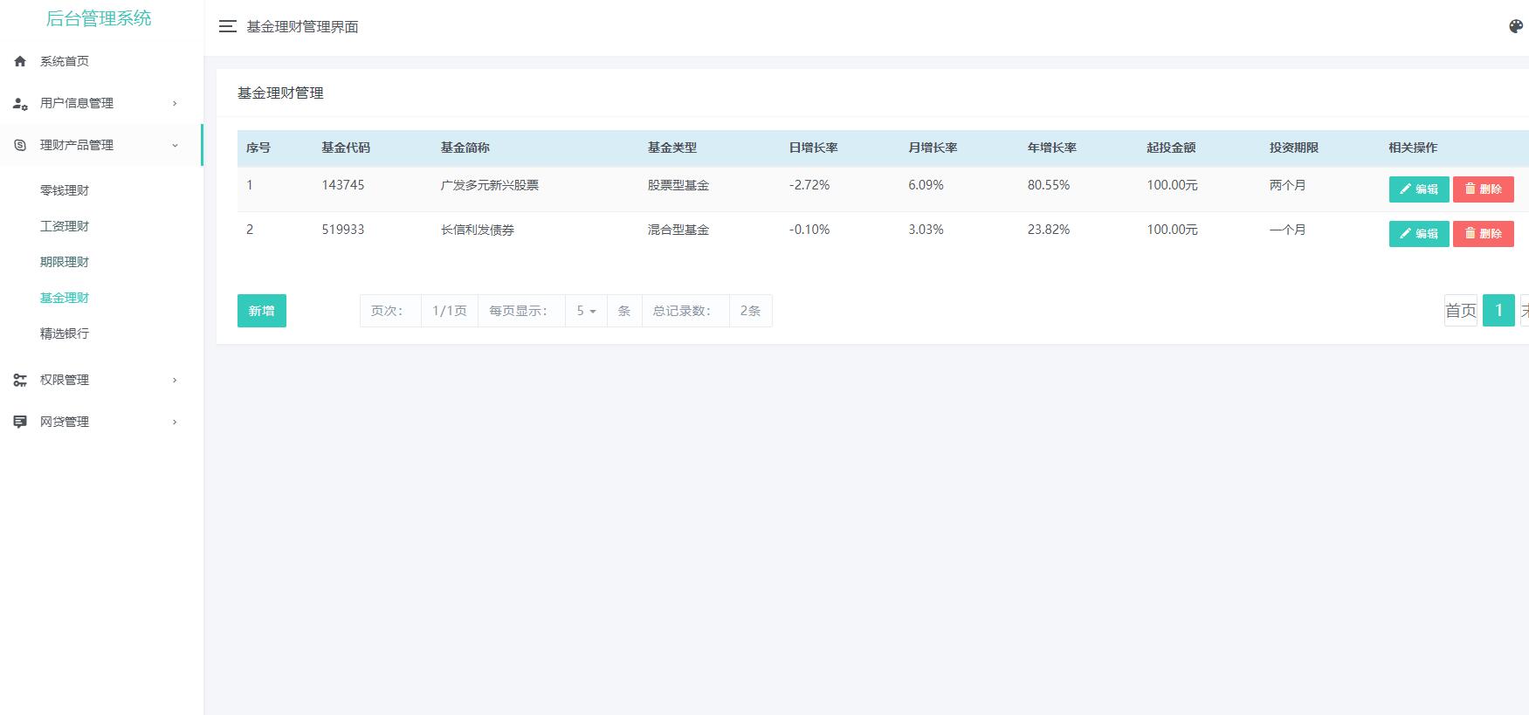Click fund code 519933
Screen dimensions: 1529x715
(x=343, y=230)
